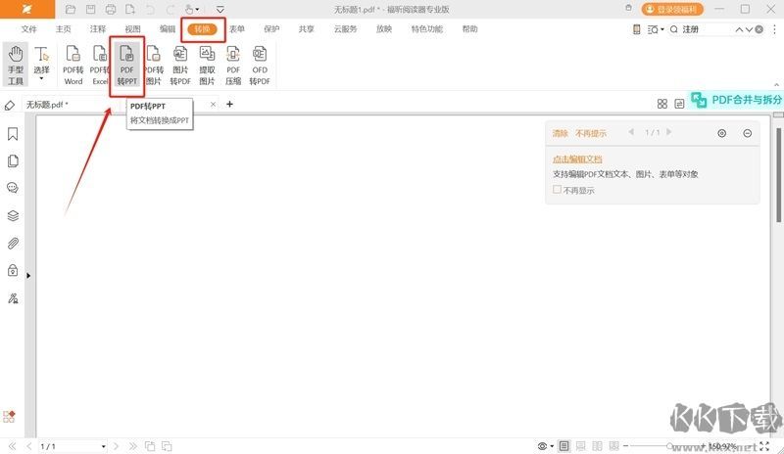This screenshot has width=784, height=454.
Task: Toggle fullscreen mode in status bar
Action: point(764,446)
